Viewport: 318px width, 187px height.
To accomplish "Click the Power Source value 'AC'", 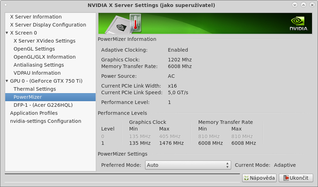I will [x=171, y=76].
